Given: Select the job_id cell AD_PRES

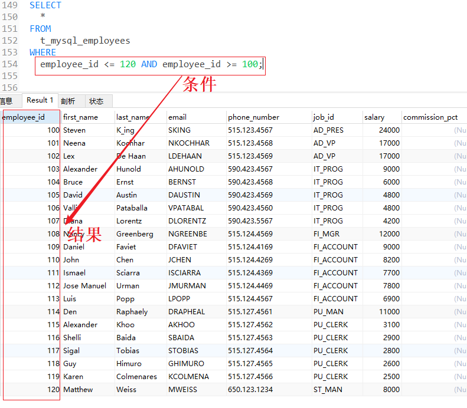Looking at the screenshot, I should point(337,130).
